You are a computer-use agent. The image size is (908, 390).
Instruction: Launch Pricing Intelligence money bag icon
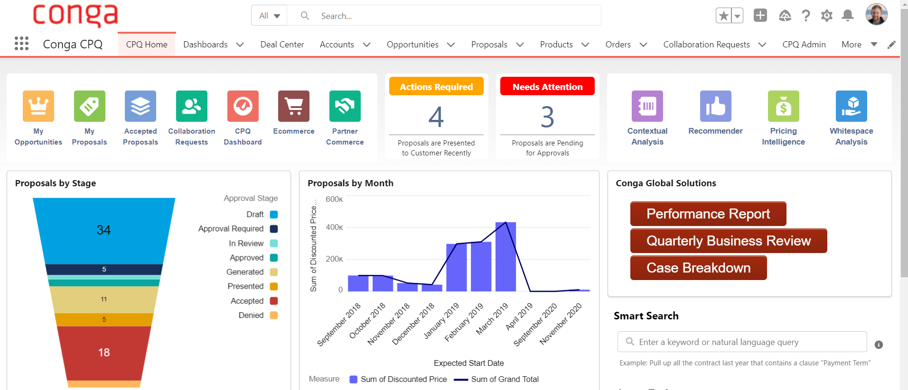tap(783, 106)
